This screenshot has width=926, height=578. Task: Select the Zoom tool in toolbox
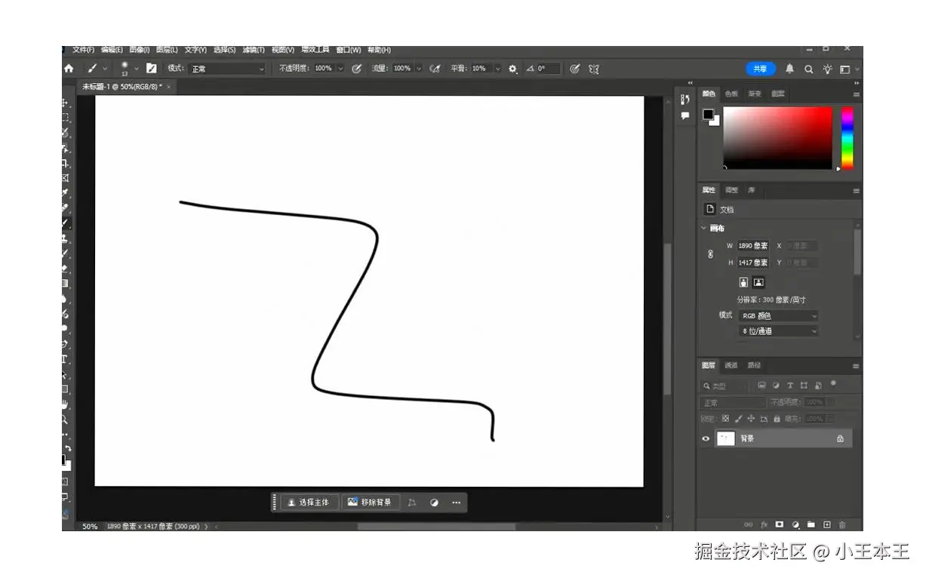pyautogui.click(x=65, y=420)
